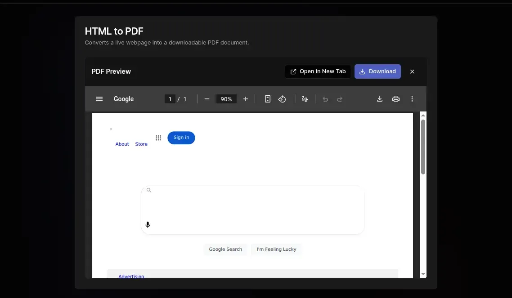Zoom out with the minus icon
Screen dimensions: 512x298
tap(207, 99)
